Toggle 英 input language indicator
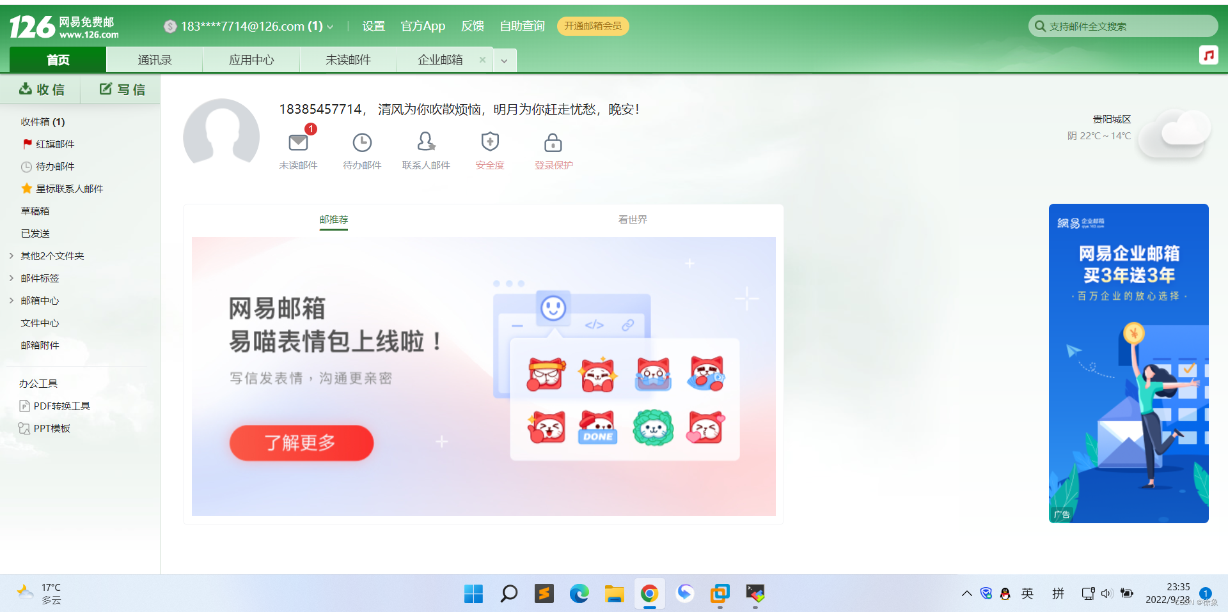Screen dimensions: 1228x612 tap(1027, 593)
